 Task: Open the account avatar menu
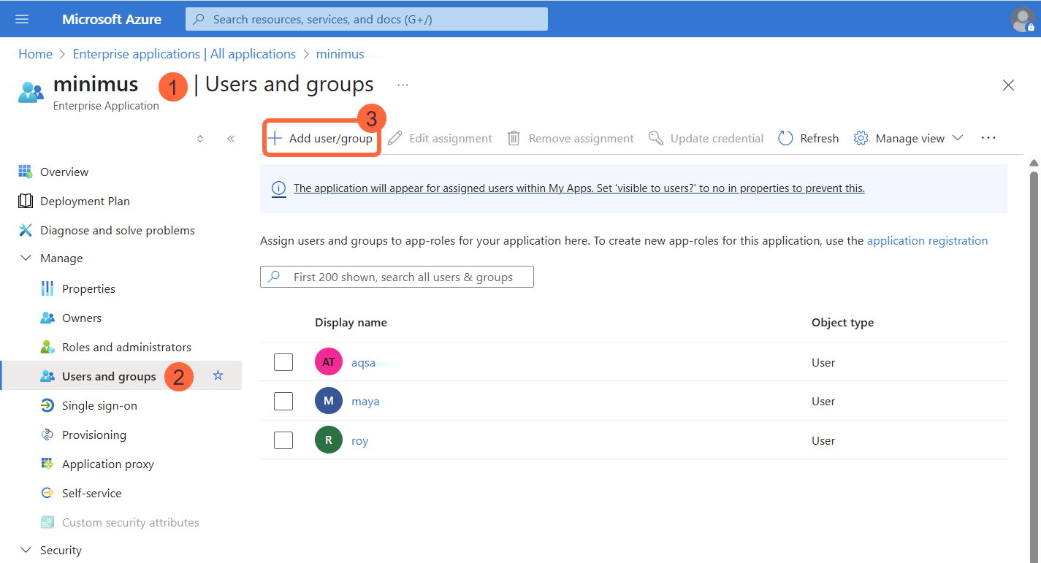(x=1022, y=19)
